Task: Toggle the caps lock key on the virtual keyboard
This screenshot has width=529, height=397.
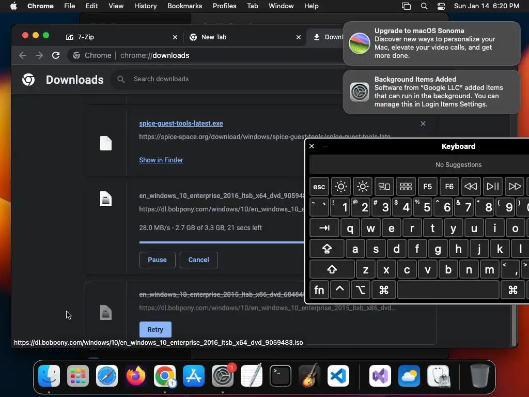Action: point(327,249)
